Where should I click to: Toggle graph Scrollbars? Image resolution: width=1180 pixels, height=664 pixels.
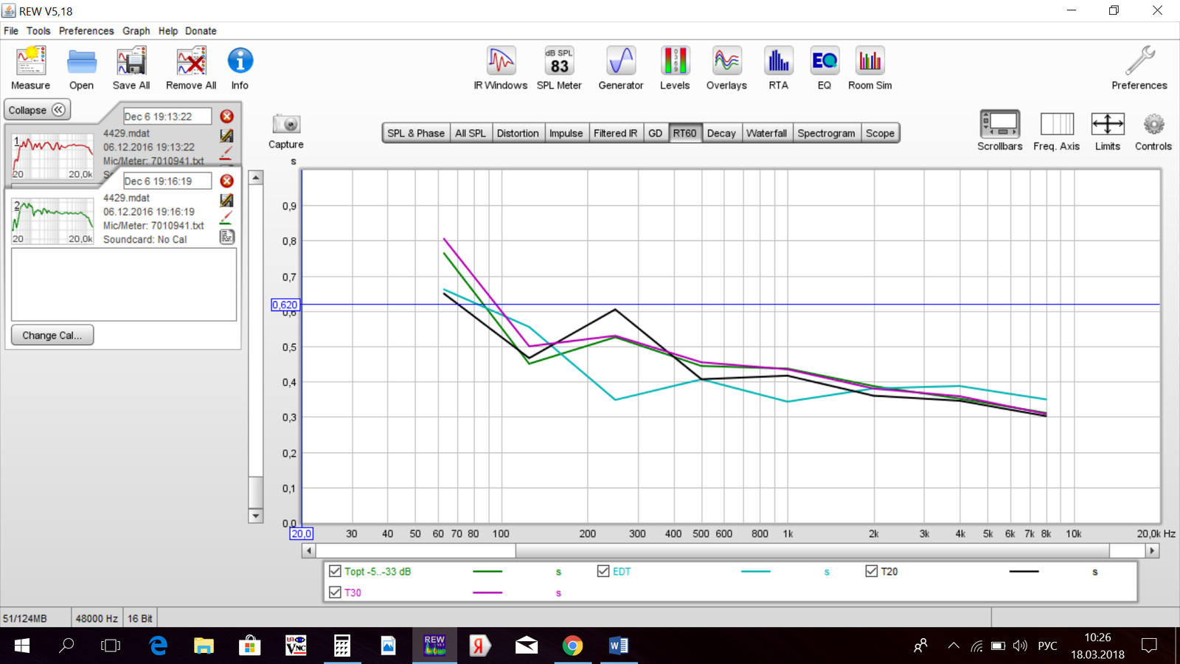pos(999,131)
